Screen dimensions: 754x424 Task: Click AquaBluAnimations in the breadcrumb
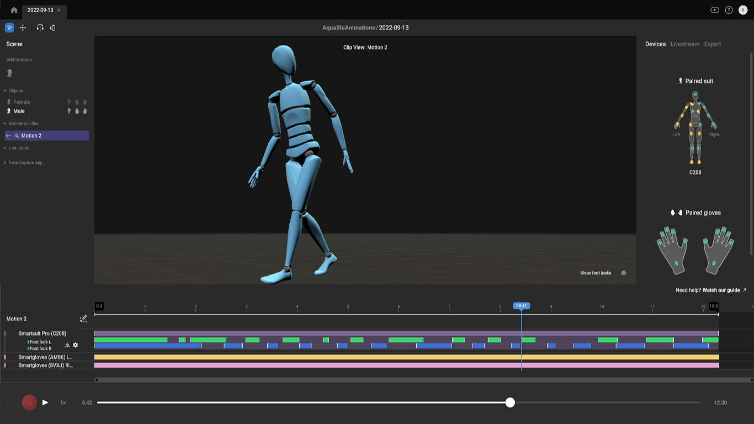point(349,28)
